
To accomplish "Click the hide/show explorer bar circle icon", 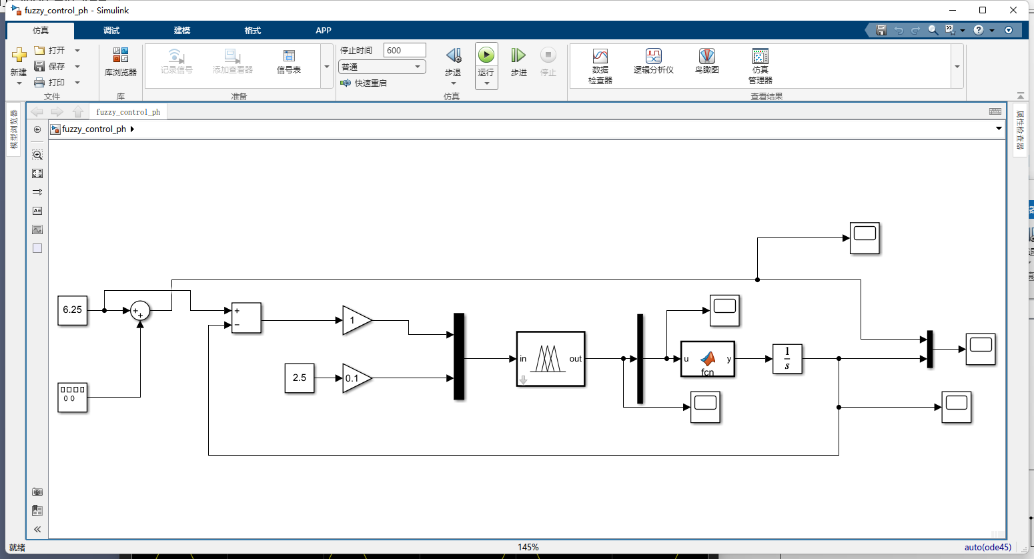I will [37, 129].
